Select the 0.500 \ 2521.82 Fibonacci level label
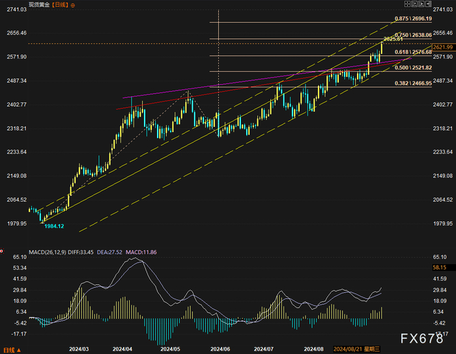456x354 pixels. click(x=413, y=68)
